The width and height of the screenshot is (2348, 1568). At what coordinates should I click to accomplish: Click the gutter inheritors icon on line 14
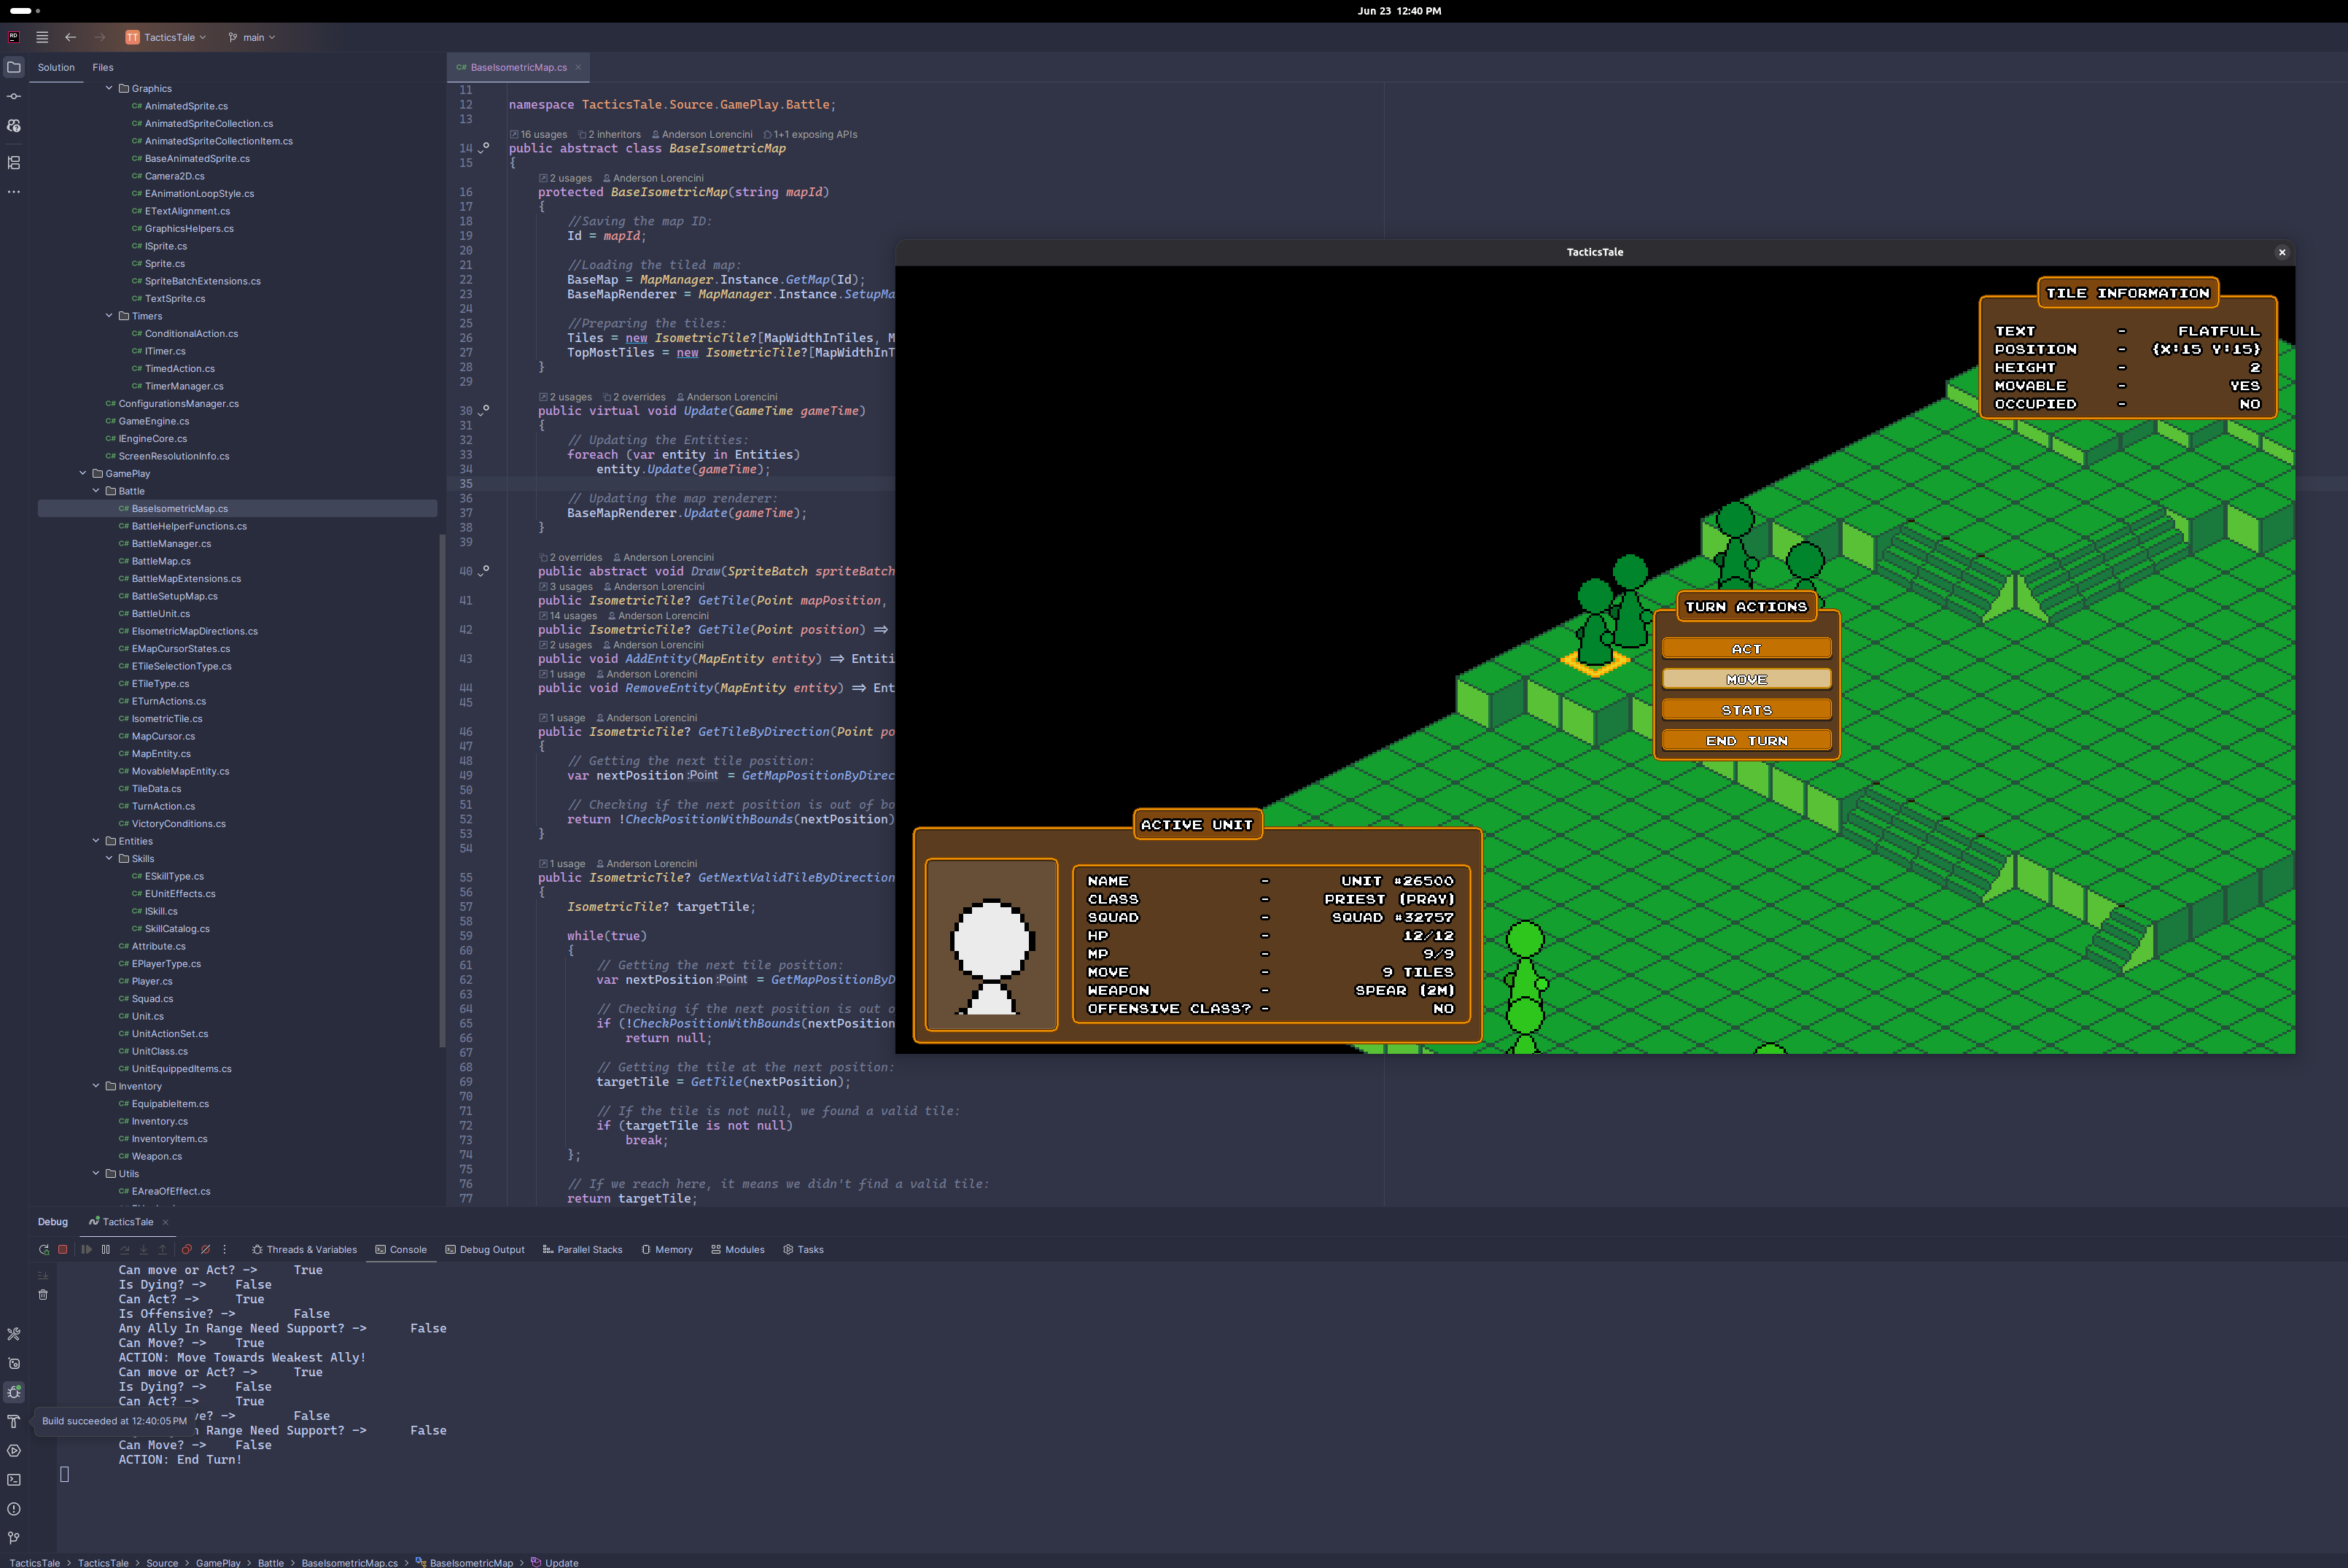point(483,147)
